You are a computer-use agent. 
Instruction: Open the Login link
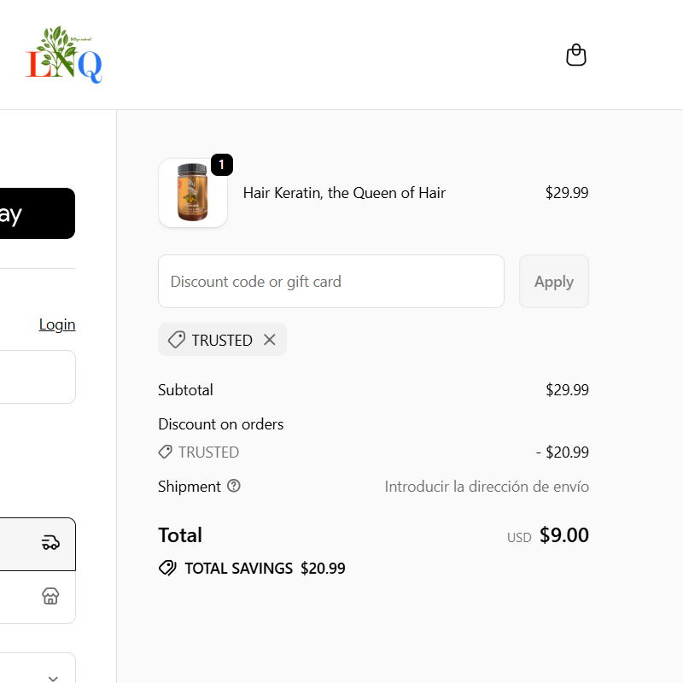coord(57,324)
